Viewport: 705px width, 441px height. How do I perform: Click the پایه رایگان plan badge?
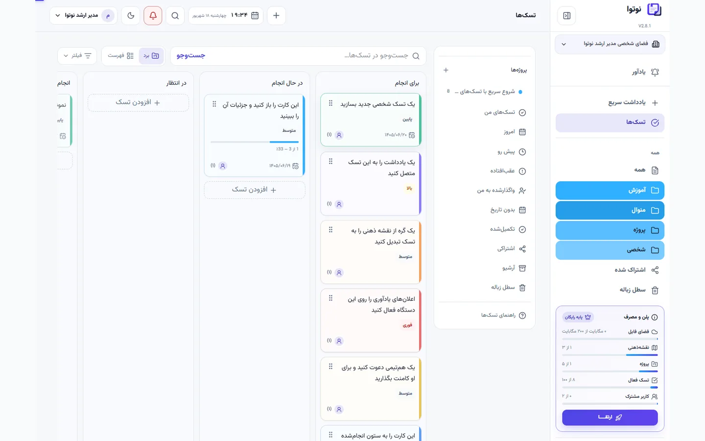click(578, 317)
